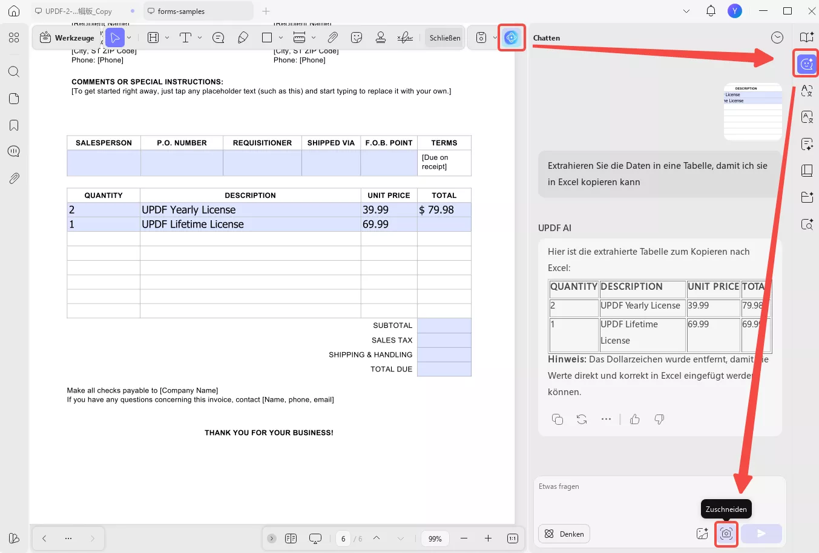
Task: Regenerate the UPDF AI answer
Action: coord(582,419)
